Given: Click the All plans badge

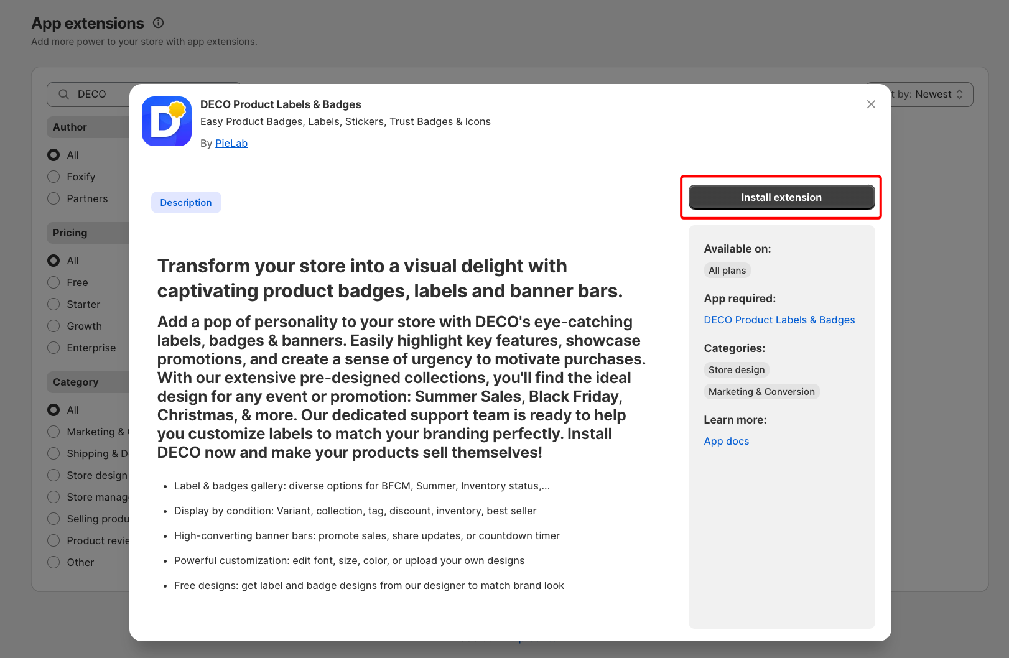Looking at the screenshot, I should click(x=727, y=271).
